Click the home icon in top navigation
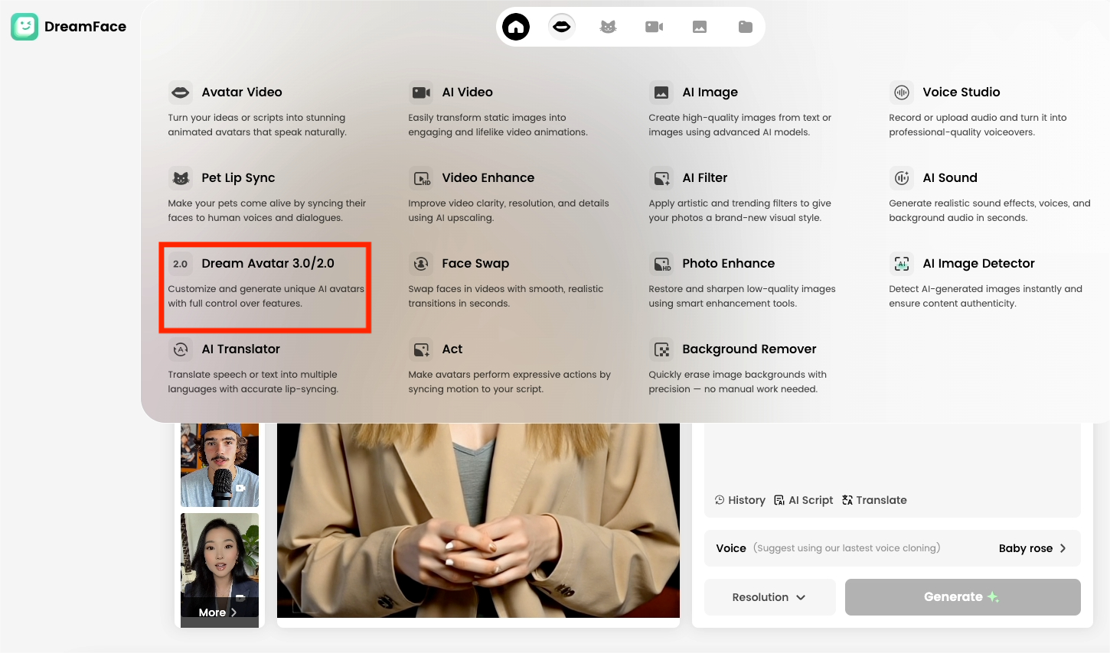The image size is (1110, 653). pos(516,27)
